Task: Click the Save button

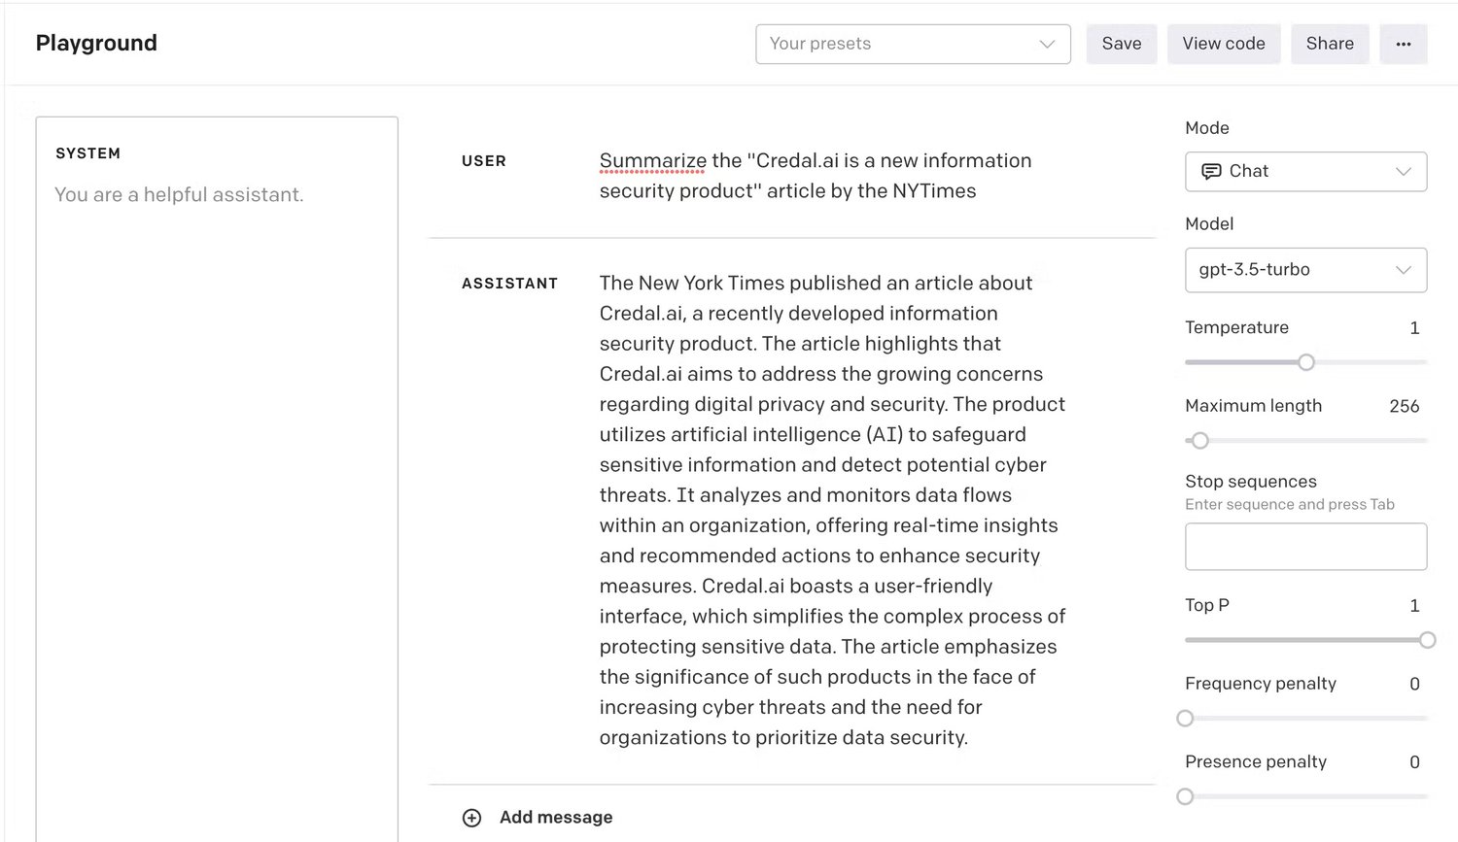Action: (1121, 44)
